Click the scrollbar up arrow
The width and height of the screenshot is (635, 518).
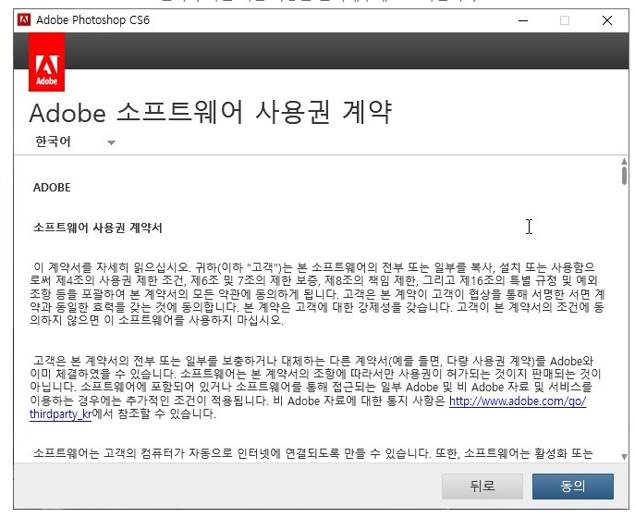(x=624, y=162)
